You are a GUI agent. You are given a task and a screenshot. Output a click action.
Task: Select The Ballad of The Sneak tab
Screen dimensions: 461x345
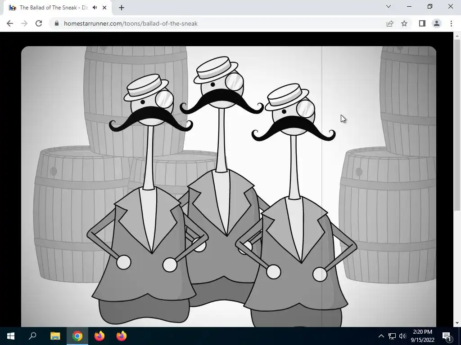pyautogui.click(x=57, y=8)
